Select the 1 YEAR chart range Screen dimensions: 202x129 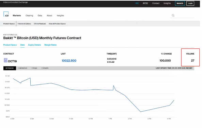click(x=34, y=68)
